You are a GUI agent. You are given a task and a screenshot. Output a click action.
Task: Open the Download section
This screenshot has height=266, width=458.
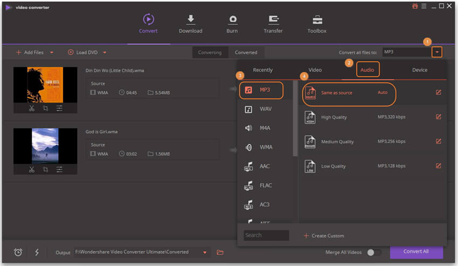190,24
